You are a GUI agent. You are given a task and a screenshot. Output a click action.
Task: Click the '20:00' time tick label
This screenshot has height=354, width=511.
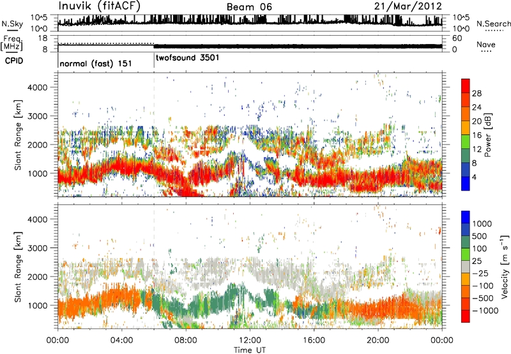(378, 341)
